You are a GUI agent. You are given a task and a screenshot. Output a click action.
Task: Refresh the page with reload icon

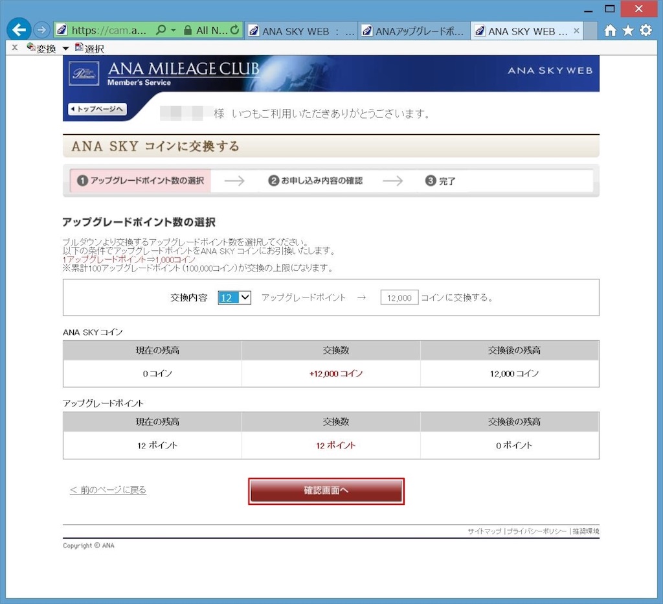point(235,30)
